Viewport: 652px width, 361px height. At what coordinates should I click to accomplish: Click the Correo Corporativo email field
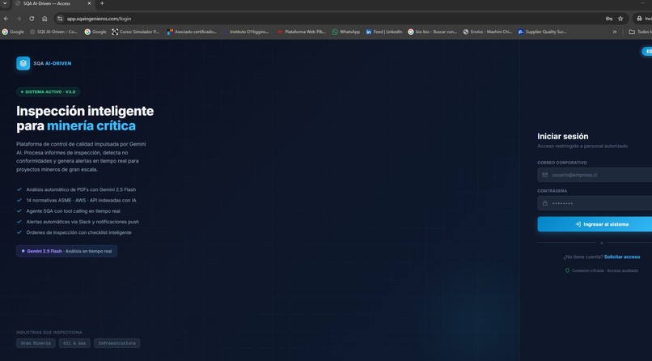595,175
